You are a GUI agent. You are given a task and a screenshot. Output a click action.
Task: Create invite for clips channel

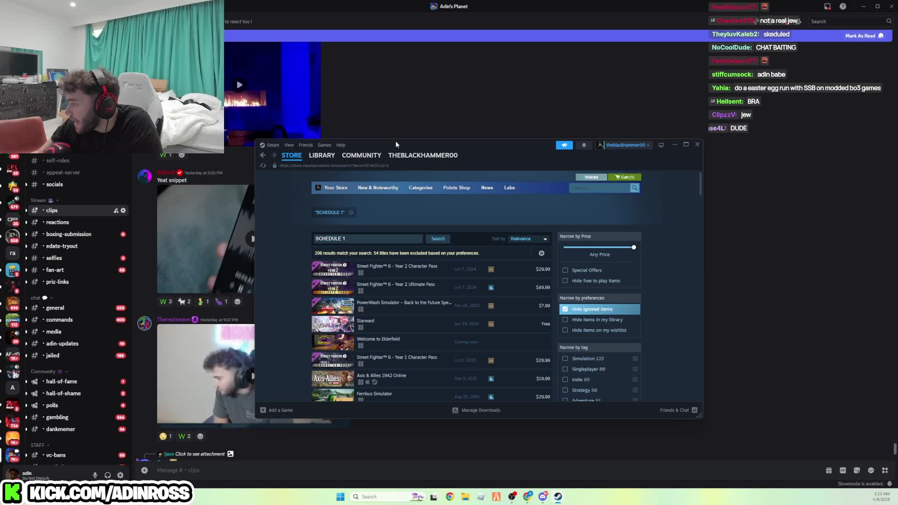[116, 210]
